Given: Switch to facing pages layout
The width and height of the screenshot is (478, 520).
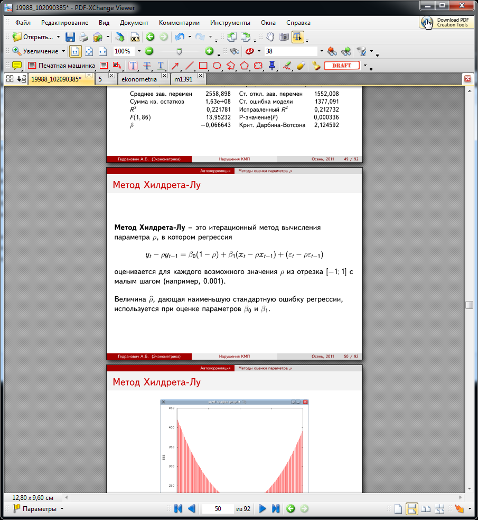Looking at the screenshot, I should pos(426,509).
